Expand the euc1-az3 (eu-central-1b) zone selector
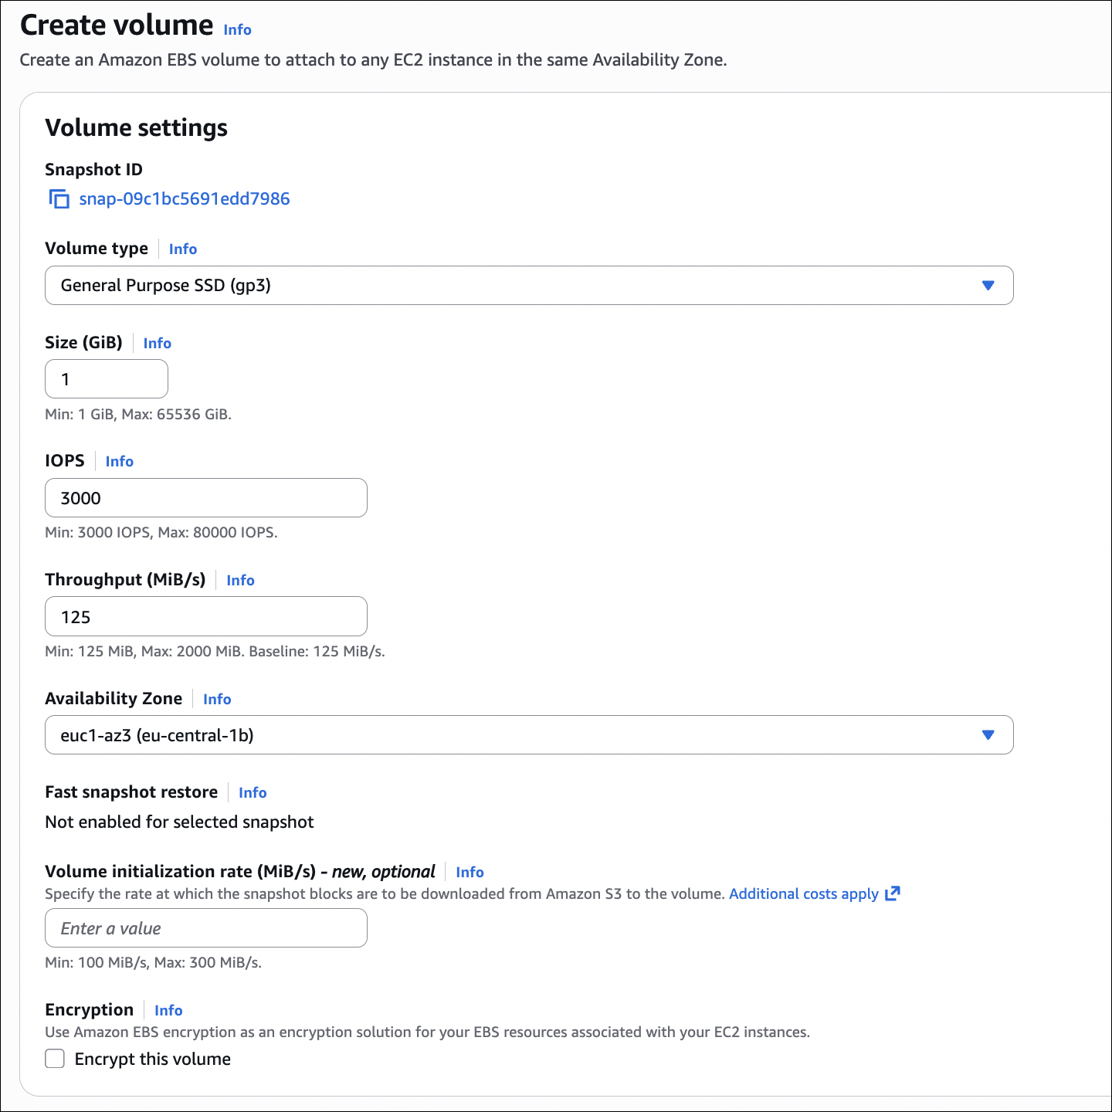This screenshot has width=1112, height=1112. 528,735
